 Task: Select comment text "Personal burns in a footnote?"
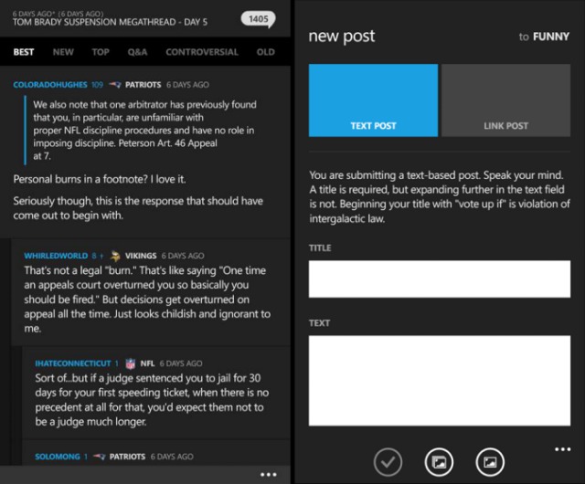tap(80, 179)
